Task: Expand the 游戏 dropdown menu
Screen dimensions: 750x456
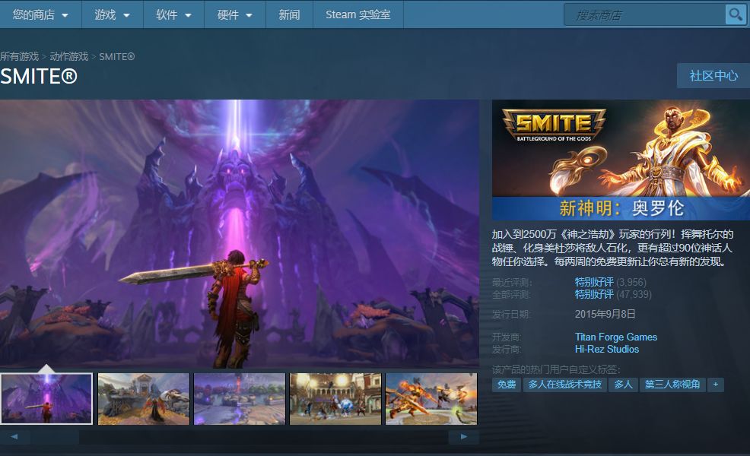Action: pos(113,14)
